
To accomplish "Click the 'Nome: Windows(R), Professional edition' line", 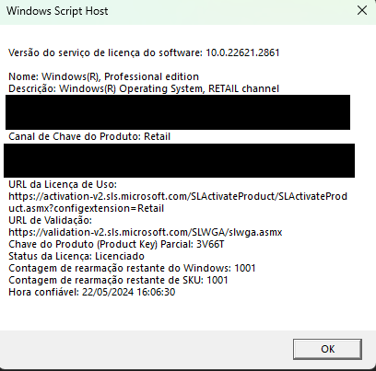I will pyautogui.click(x=103, y=76).
